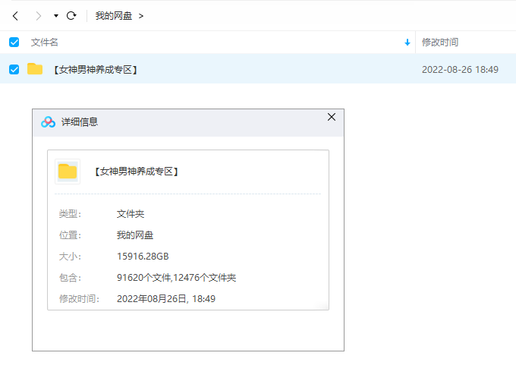Click the row's 2022-08-26 18:49 timestamp

click(460, 70)
